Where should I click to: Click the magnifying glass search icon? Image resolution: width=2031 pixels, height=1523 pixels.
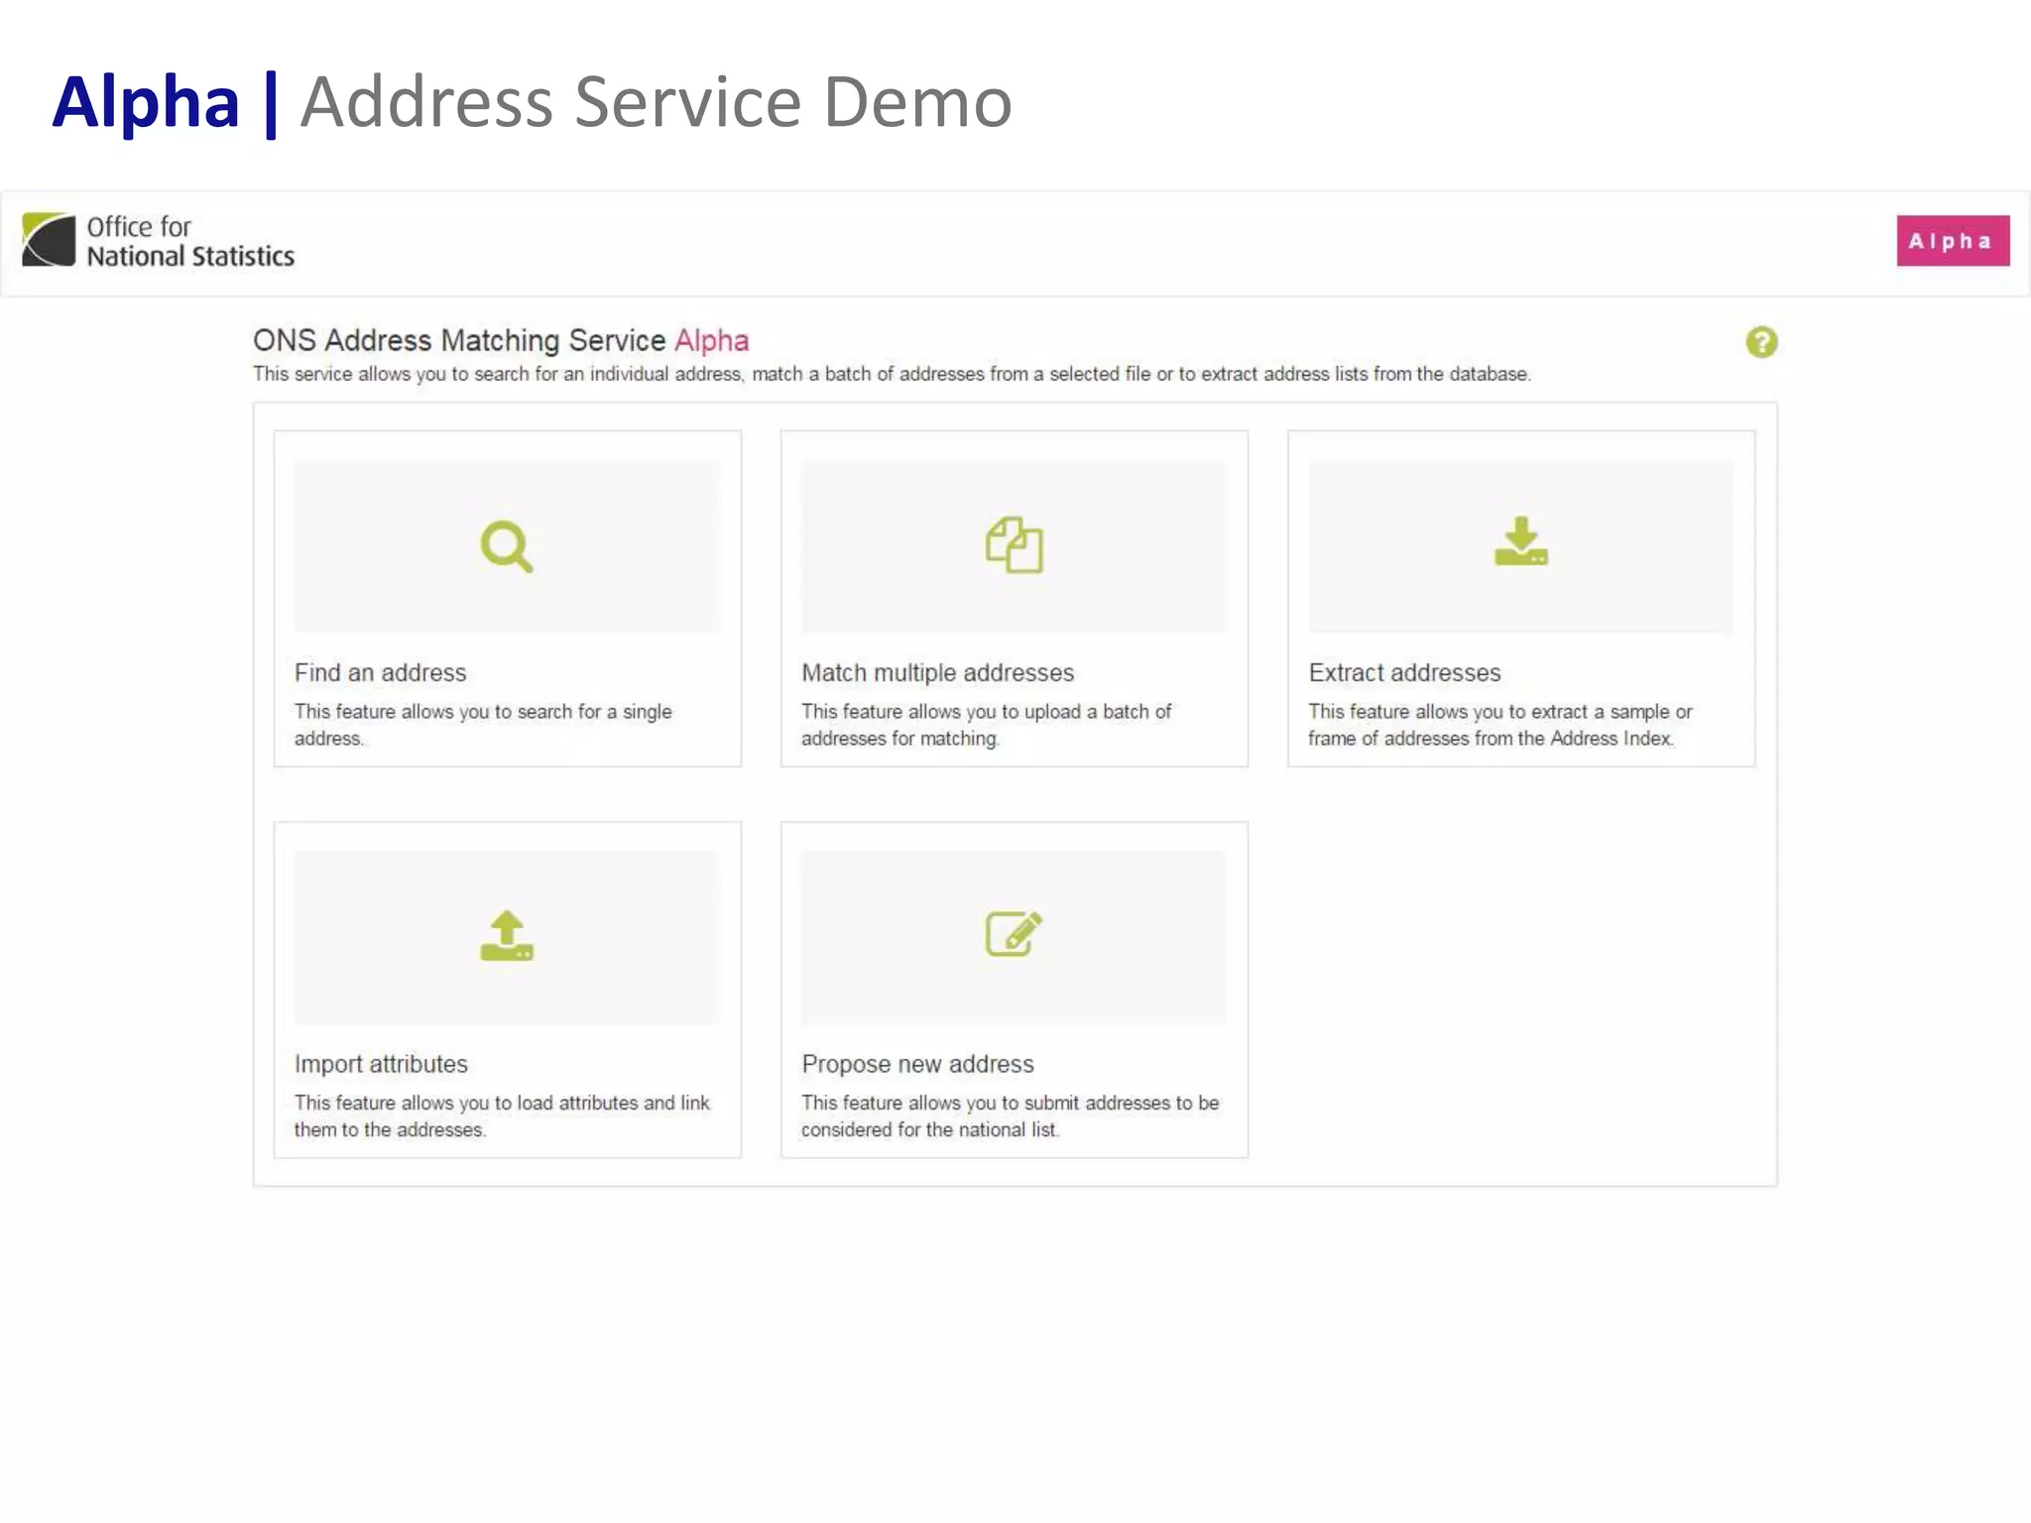point(507,546)
